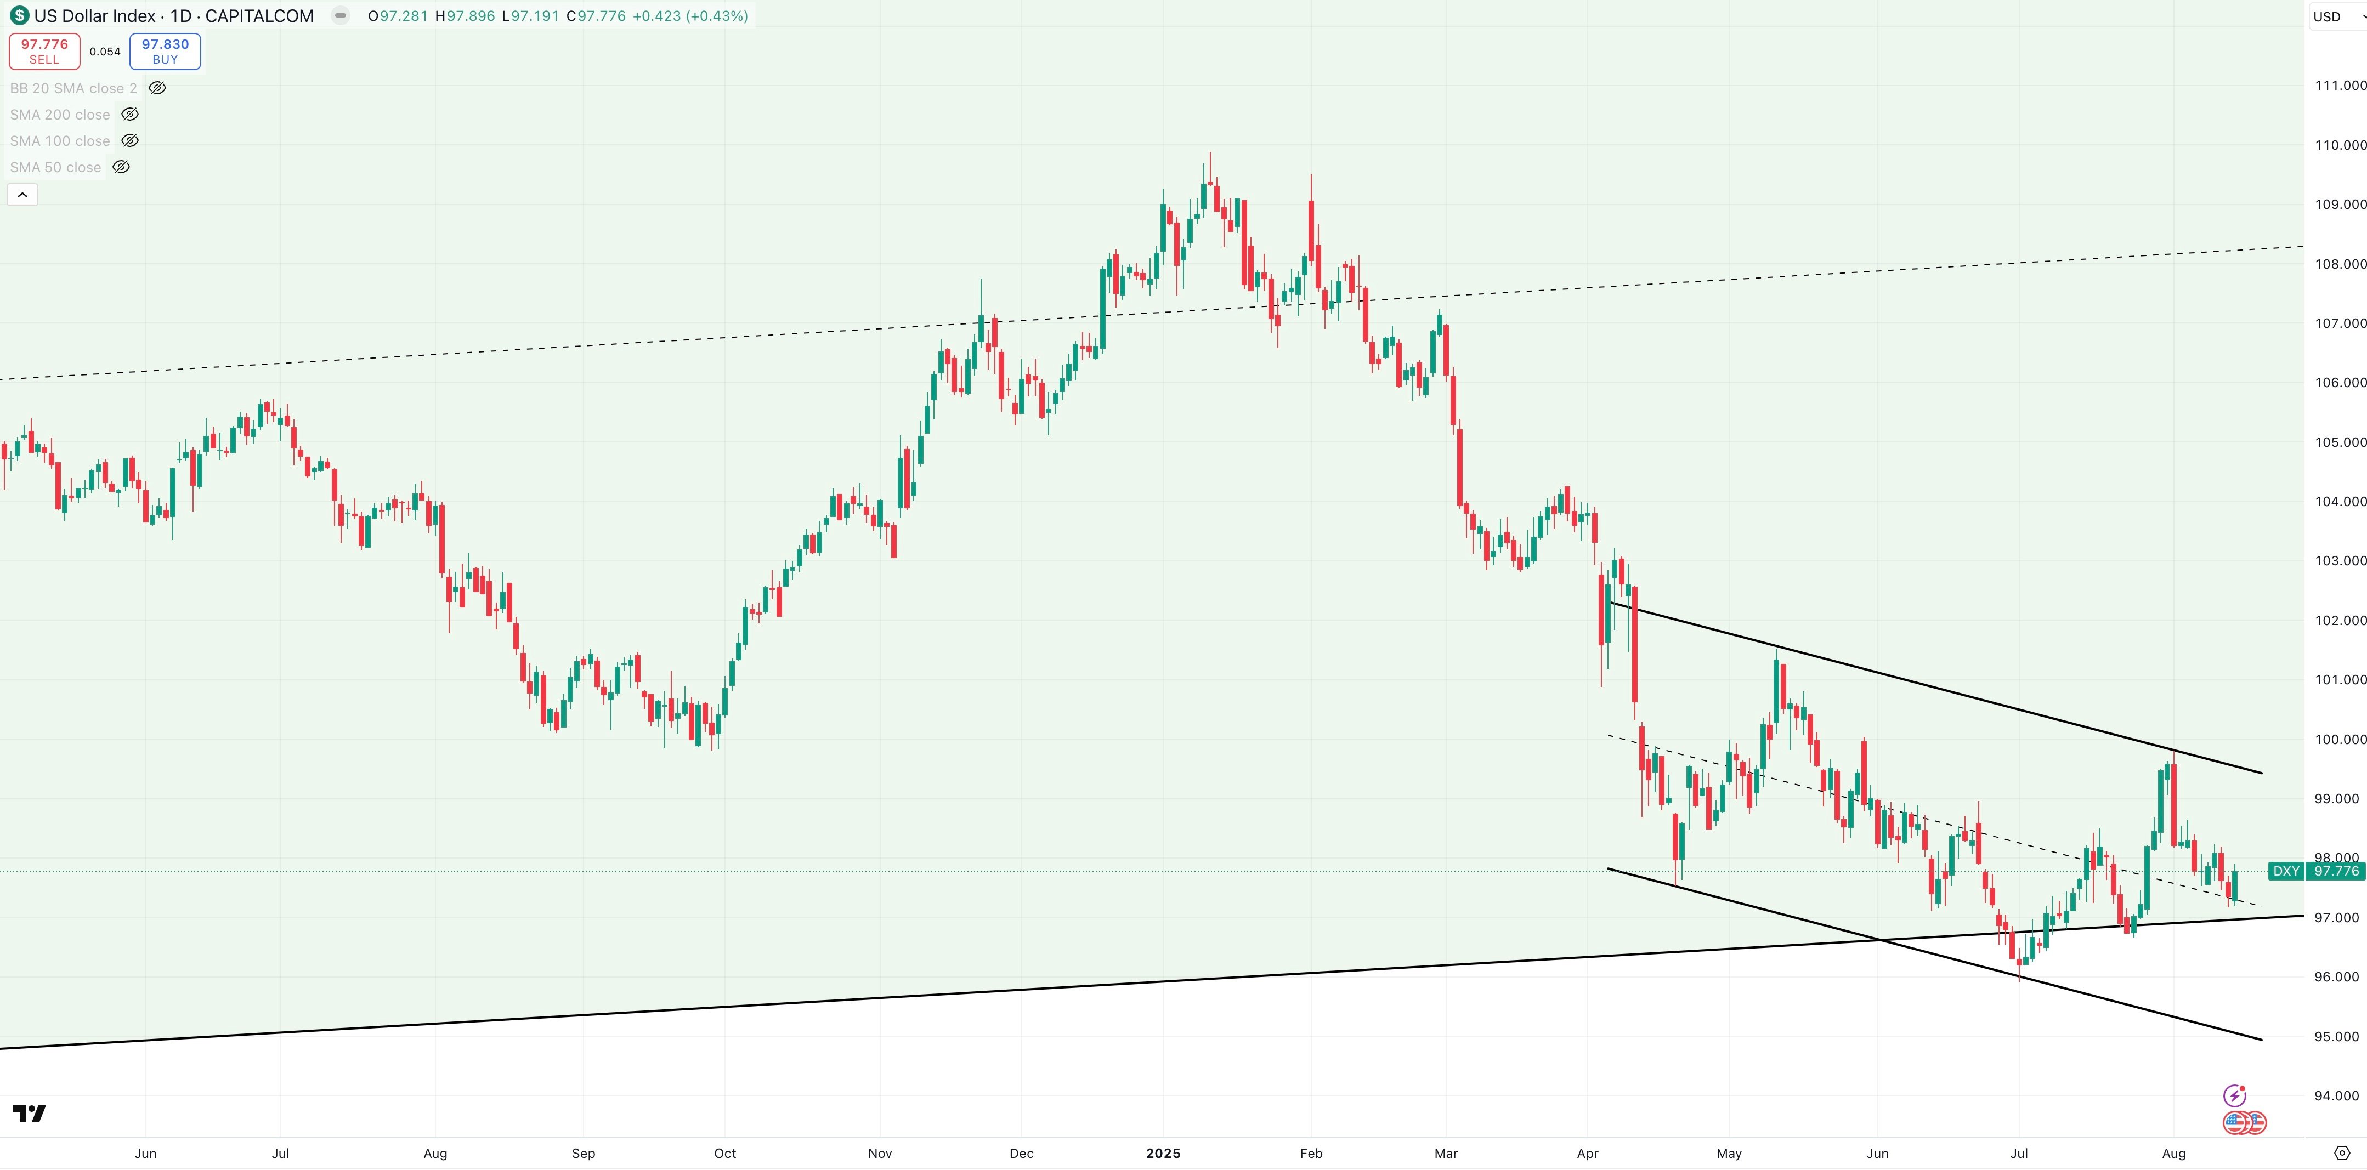
Task: Click the close value C97.776 in header
Action: tap(596, 15)
